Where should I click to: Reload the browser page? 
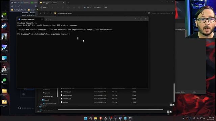(x=19, y=6)
